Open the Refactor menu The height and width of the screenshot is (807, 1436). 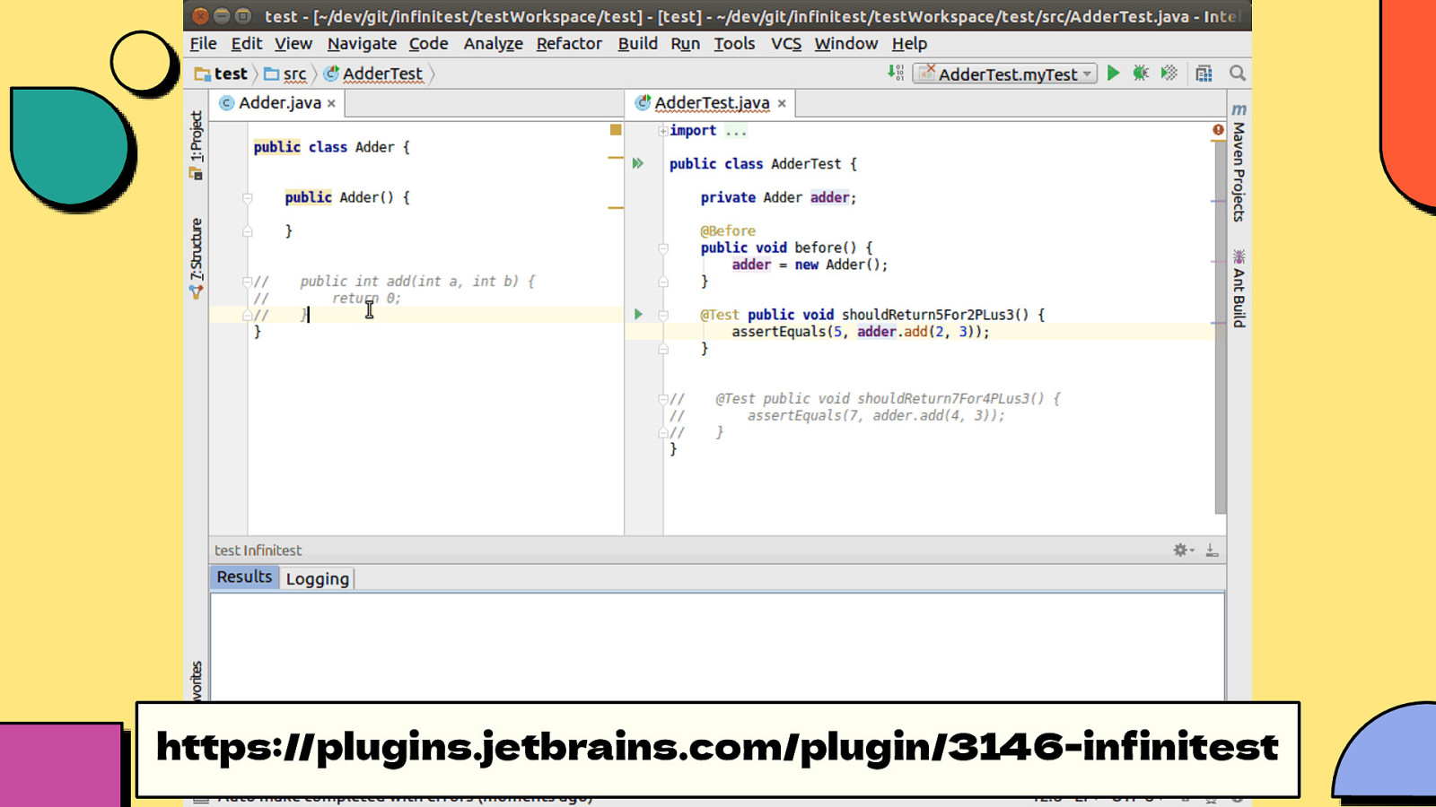[x=569, y=43]
